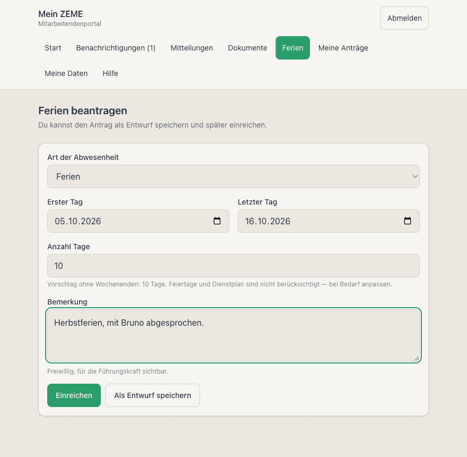Click the Erster Tag label
This screenshot has width=467, height=457.
click(x=65, y=202)
